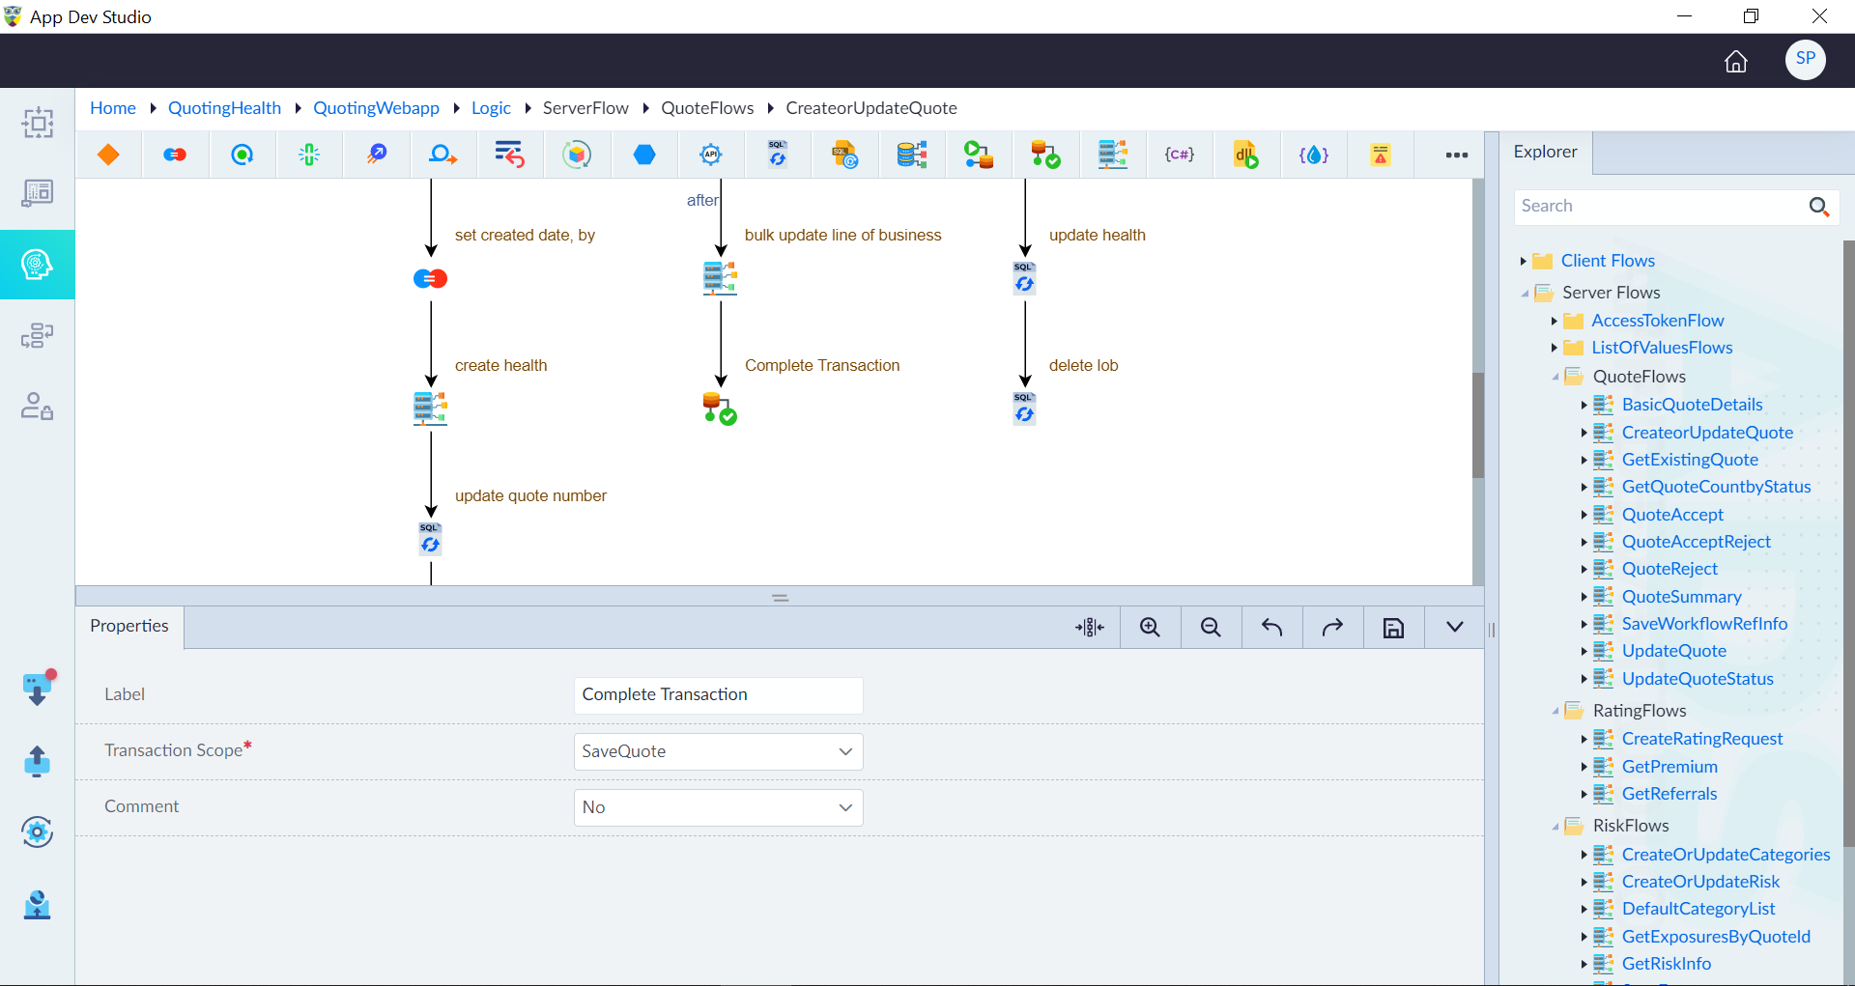Screen dimensions: 1855x986
Task: Select the create health node icon
Action: coord(430,409)
